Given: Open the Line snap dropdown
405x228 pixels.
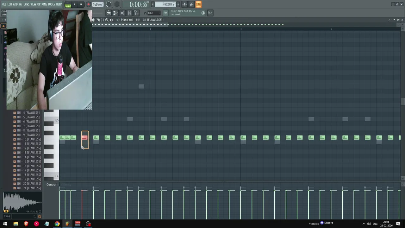Looking at the screenshot, I should (x=154, y=13).
